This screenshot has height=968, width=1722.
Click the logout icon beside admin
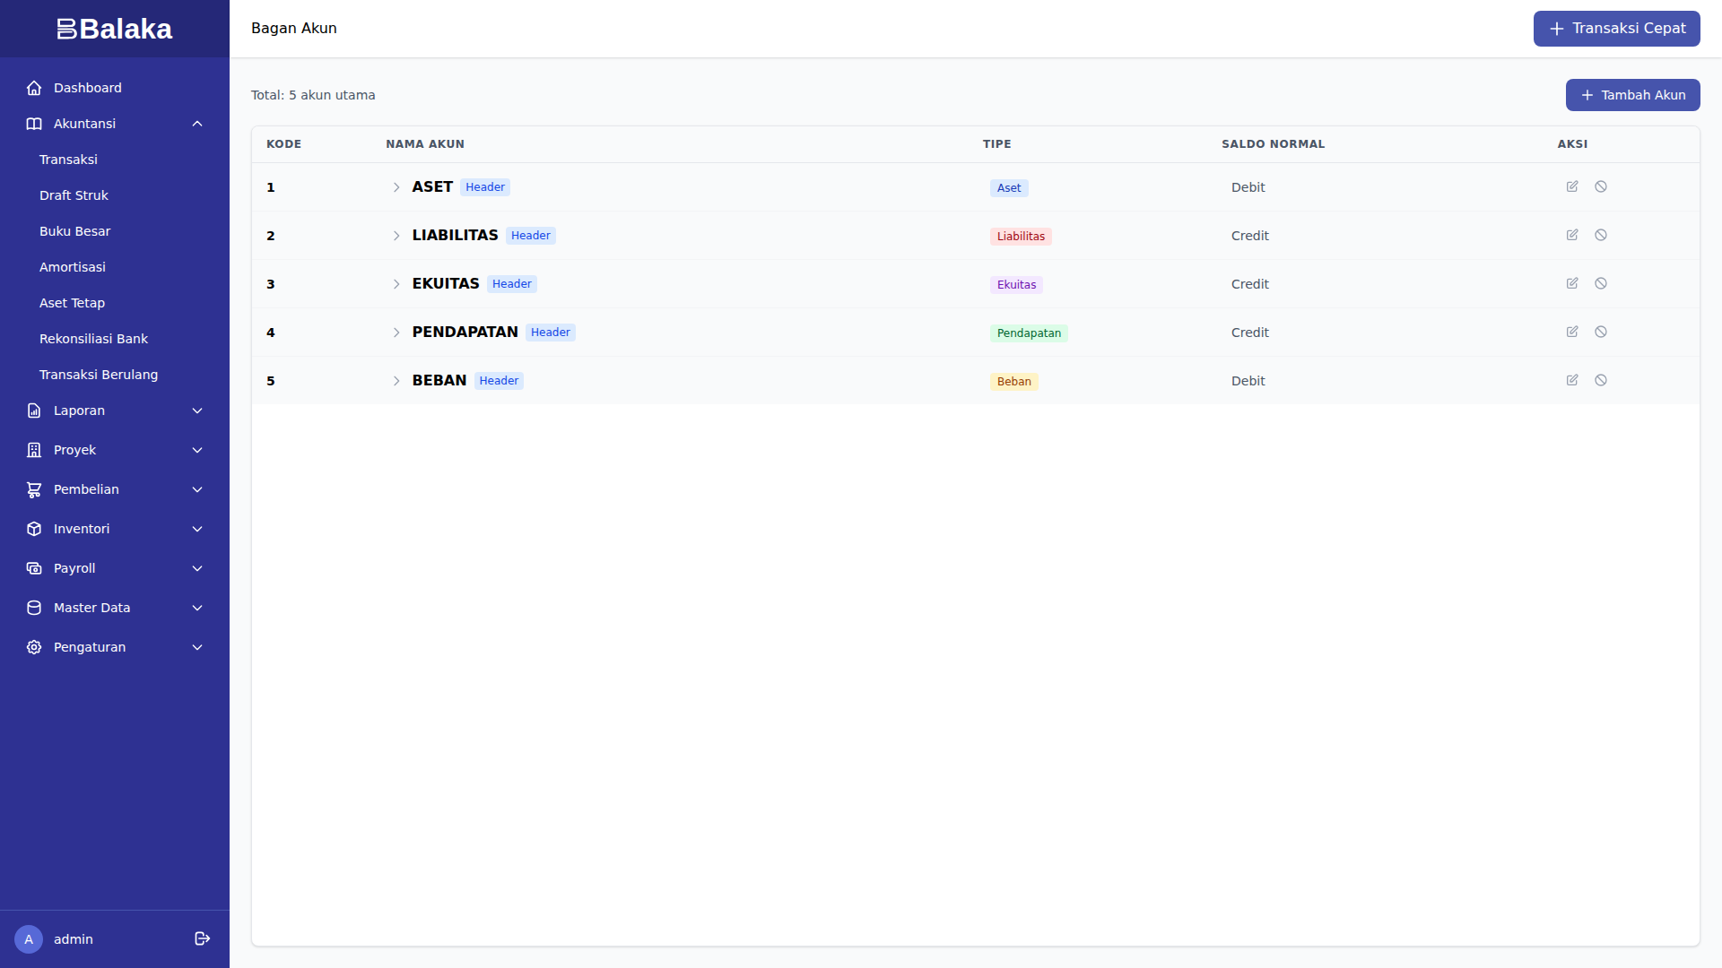(x=203, y=938)
